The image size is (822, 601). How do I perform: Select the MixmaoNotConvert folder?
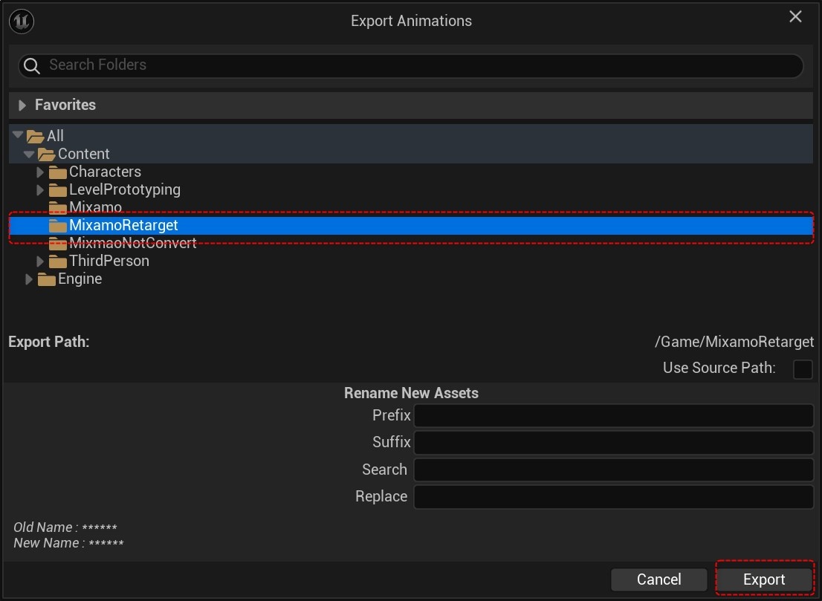132,244
